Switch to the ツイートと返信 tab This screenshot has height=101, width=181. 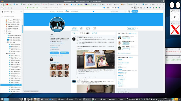coord(85,33)
